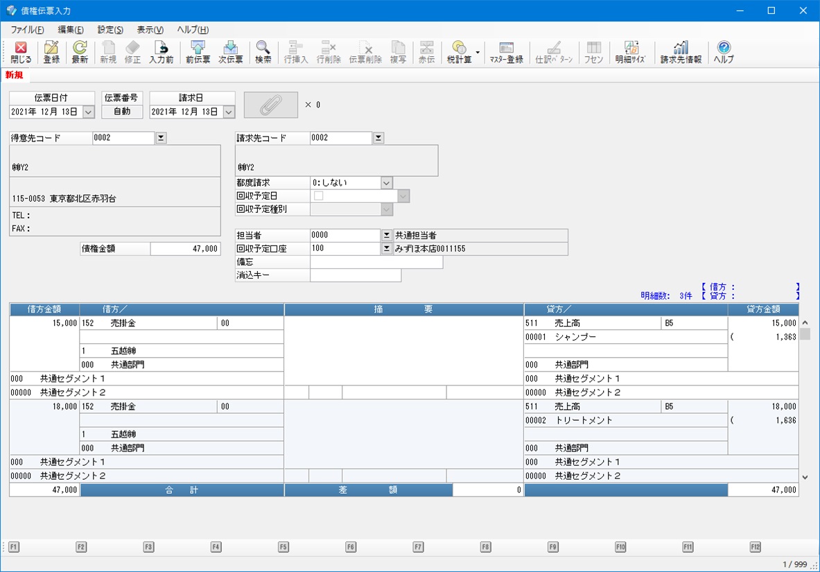Image resolution: width=820 pixels, height=572 pixels.
Task: Click the 自動 slip number button
Action: (x=122, y=112)
